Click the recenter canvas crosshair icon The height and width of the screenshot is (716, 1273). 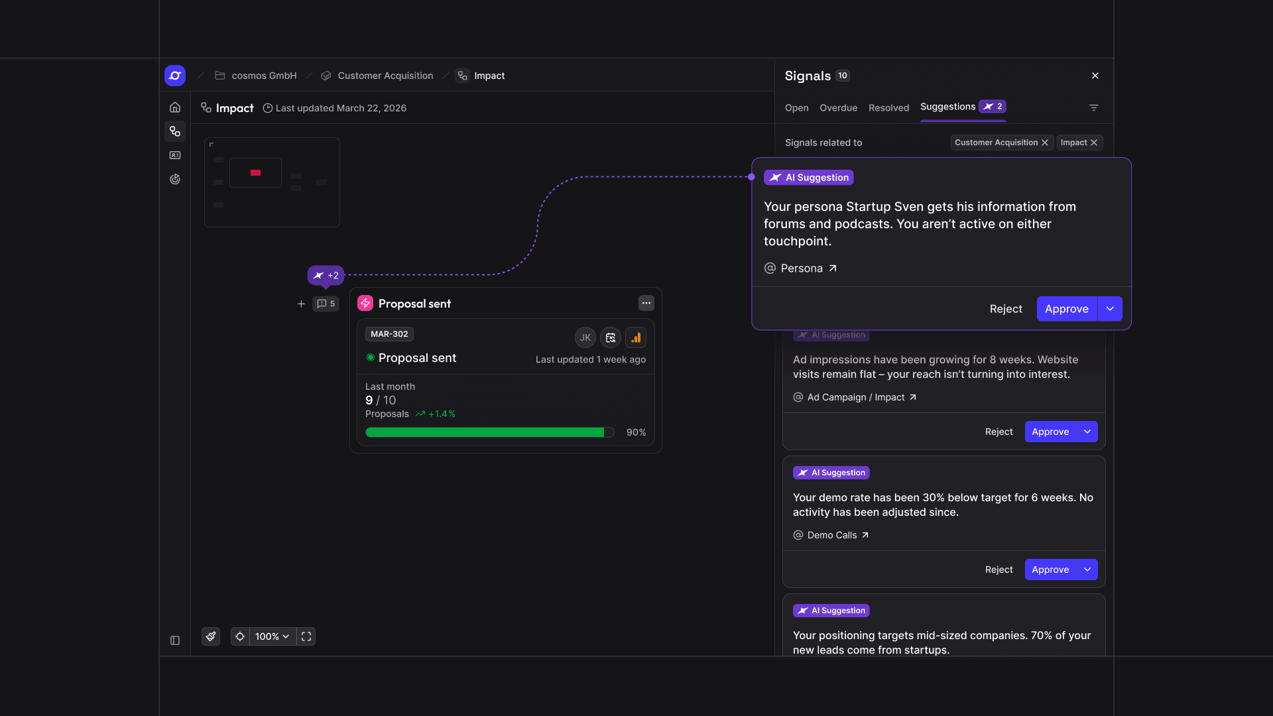[240, 636]
